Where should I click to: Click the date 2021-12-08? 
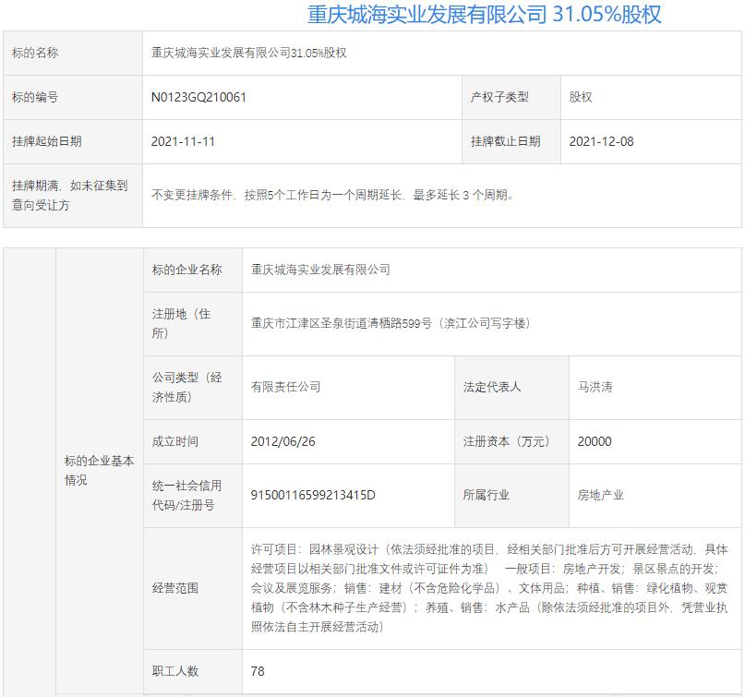[602, 141]
